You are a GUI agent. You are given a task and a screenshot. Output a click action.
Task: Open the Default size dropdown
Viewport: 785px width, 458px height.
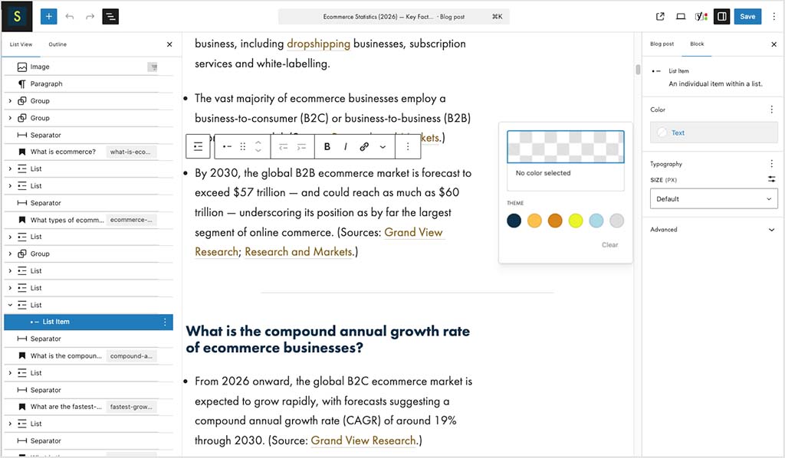point(714,199)
